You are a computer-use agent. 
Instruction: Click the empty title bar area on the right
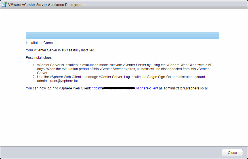click(x=170, y=5)
